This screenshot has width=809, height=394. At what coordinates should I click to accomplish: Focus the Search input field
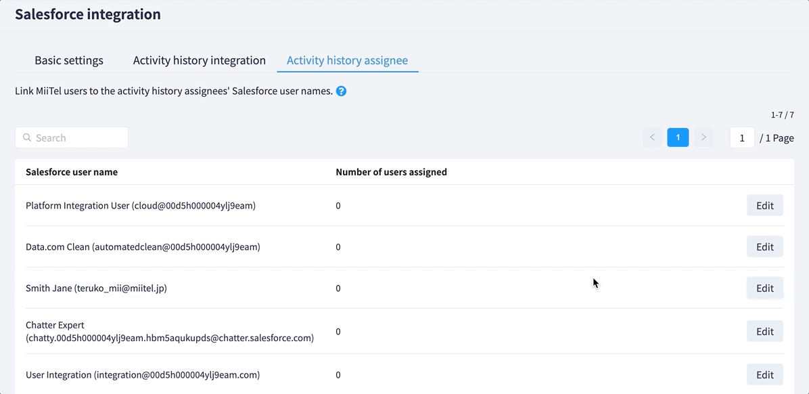(x=72, y=138)
